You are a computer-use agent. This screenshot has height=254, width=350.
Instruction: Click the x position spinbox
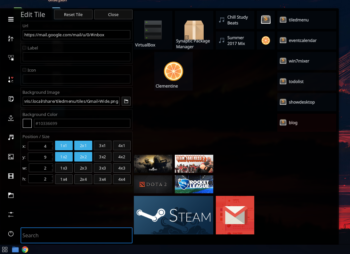click(40, 146)
